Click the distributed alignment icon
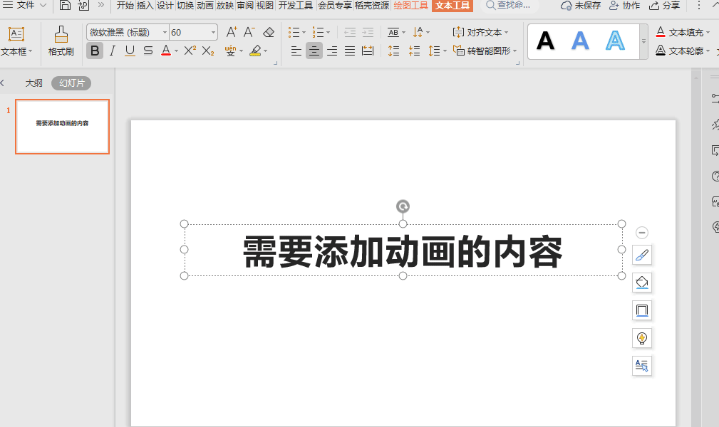The width and height of the screenshot is (719, 427). point(368,51)
